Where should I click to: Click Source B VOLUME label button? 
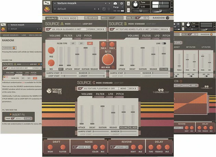pos(164,69)
